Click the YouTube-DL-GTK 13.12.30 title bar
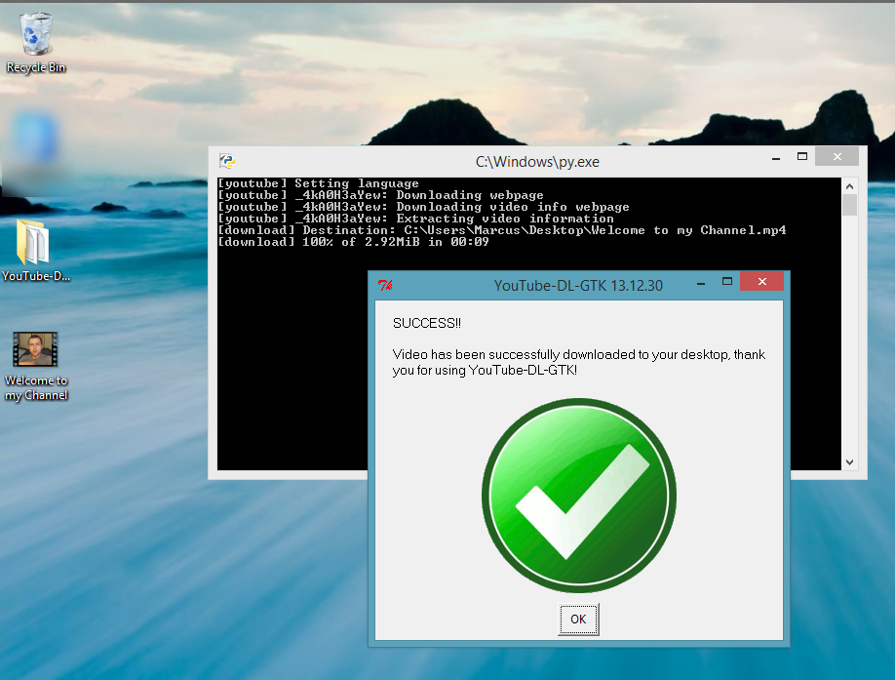895x680 pixels. click(578, 286)
